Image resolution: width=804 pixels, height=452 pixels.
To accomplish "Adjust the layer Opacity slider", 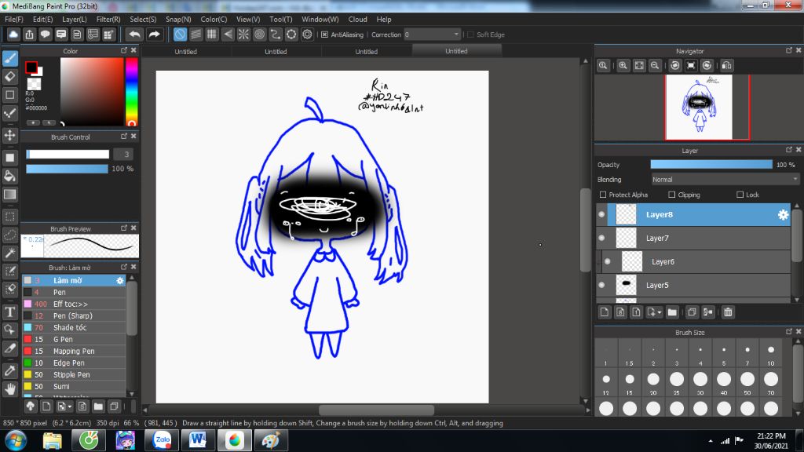I will tap(711, 165).
